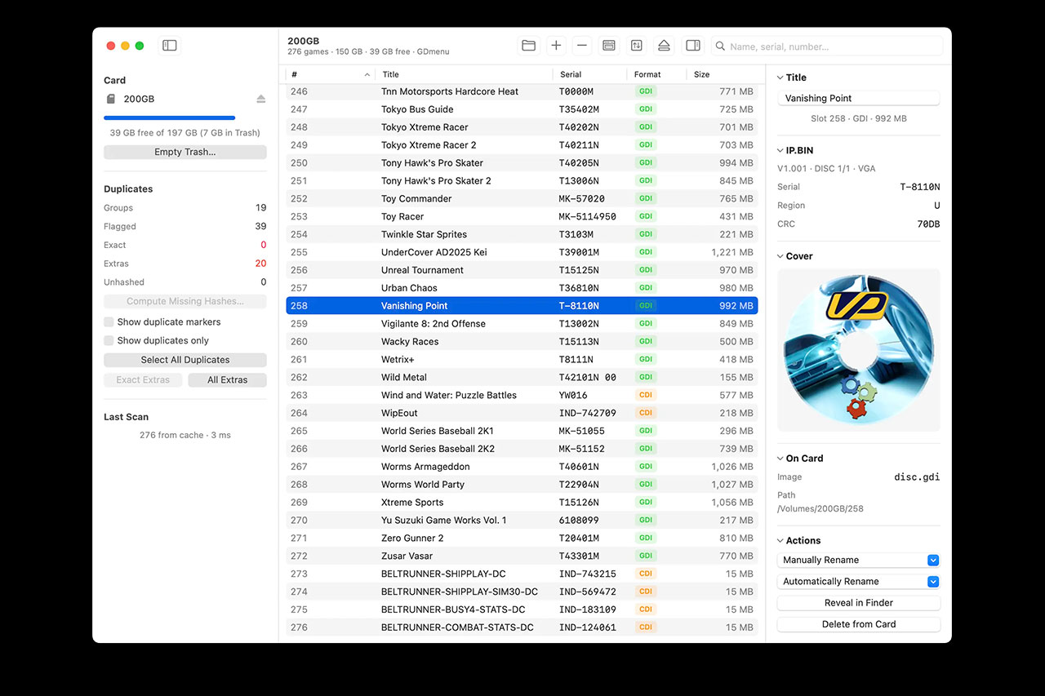1045x696 pixels.
Task: Click the Vanishing Point disc cover image
Action: click(859, 350)
